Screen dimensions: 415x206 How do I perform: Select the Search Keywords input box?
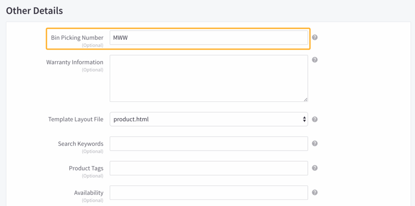(208, 144)
